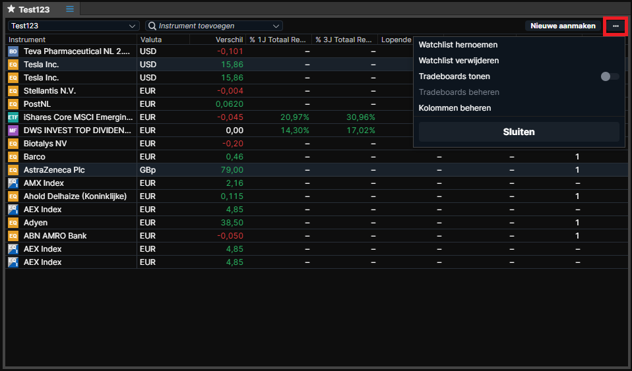Select AstraZeneca Plc instrument name

(x=54, y=170)
